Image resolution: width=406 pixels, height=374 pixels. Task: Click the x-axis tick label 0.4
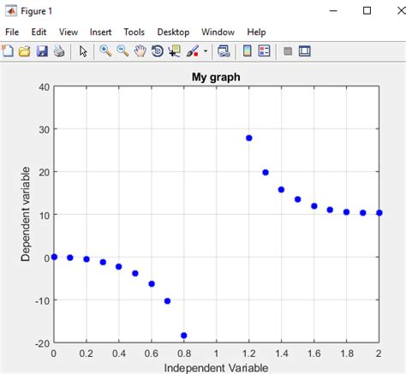click(x=119, y=353)
